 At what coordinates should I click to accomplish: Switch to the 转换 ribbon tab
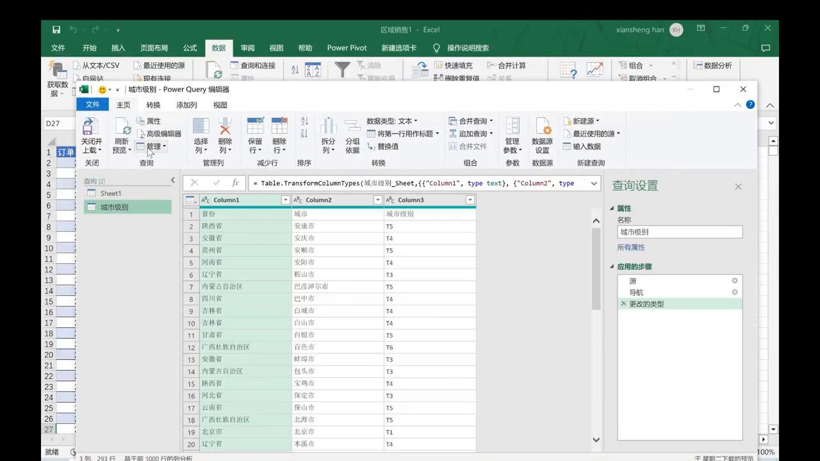[x=152, y=104]
